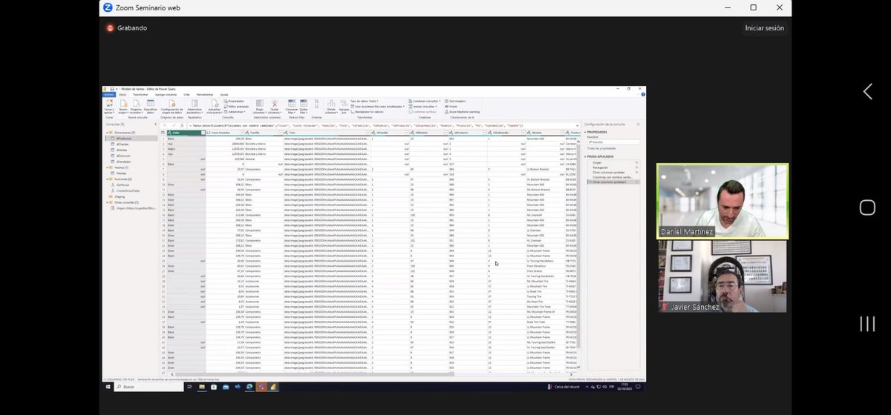Open the Orígenes recientes icon
This screenshot has width=891, height=415.
pyautogui.click(x=137, y=104)
